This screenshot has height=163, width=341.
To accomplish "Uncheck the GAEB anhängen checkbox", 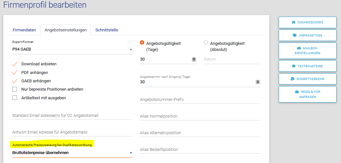I will [14, 81].
